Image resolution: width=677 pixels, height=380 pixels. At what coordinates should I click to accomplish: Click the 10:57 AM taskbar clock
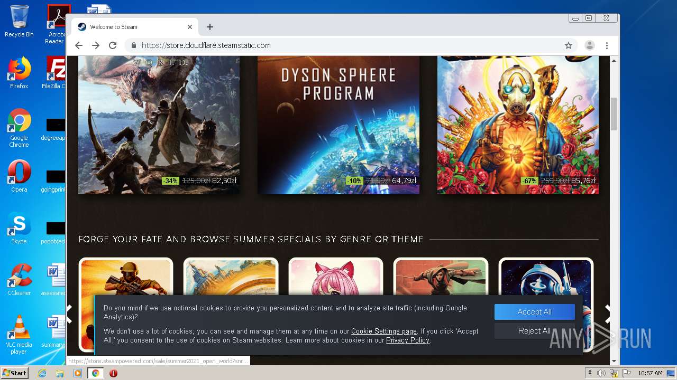coord(650,373)
